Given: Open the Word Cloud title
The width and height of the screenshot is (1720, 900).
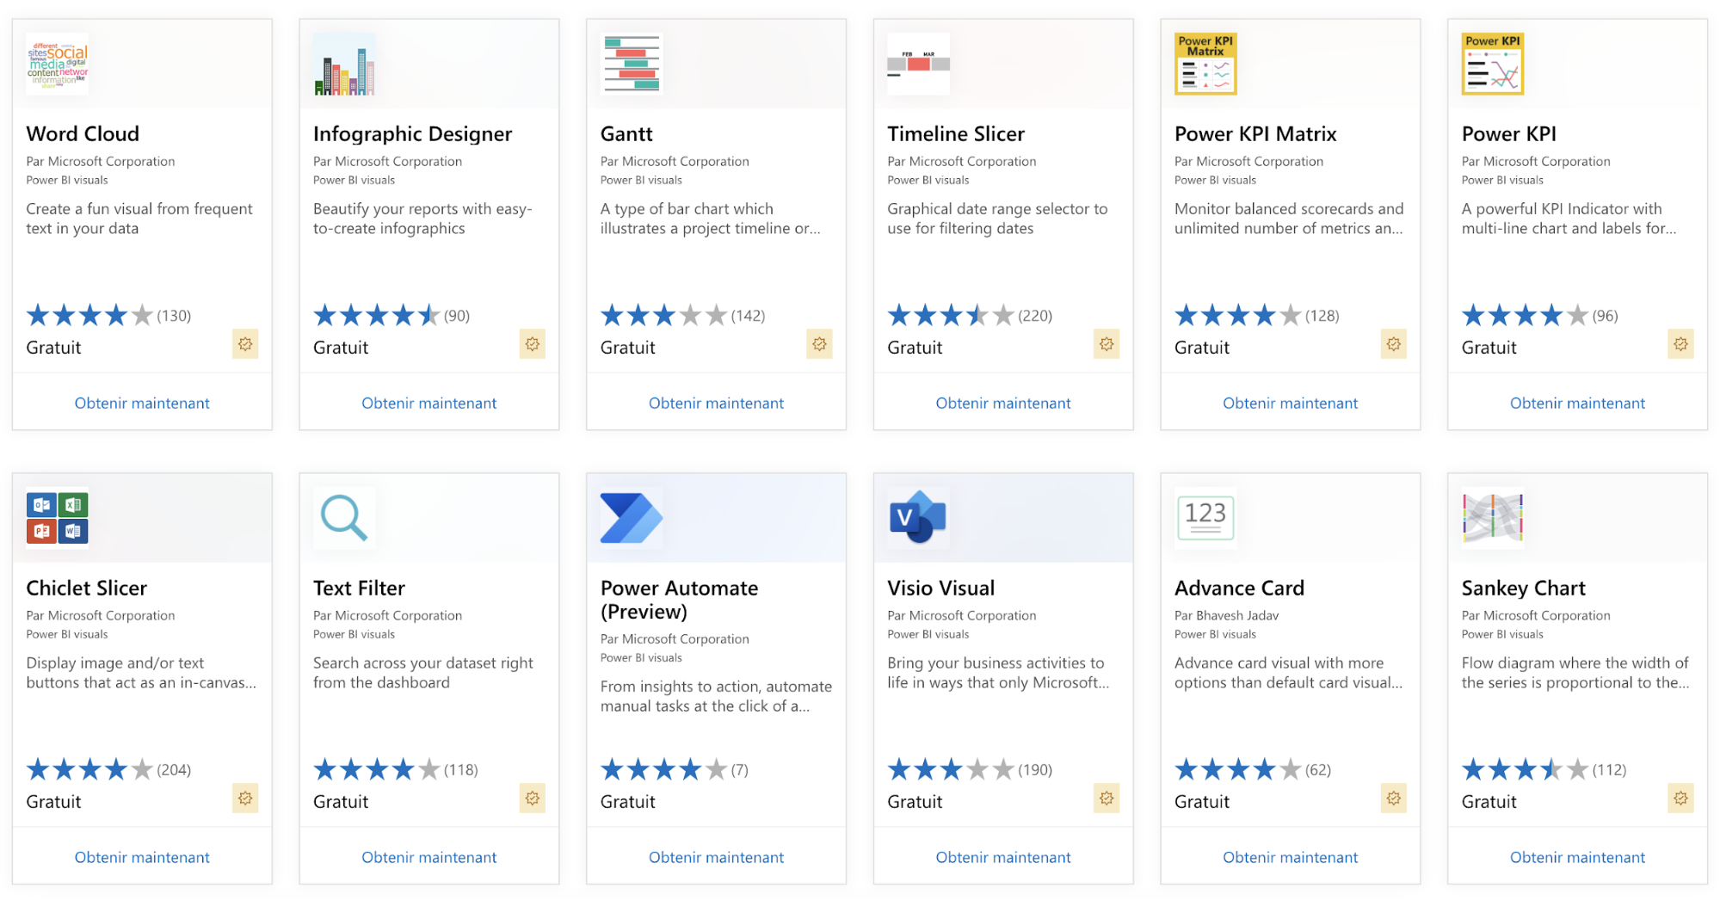Looking at the screenshot, I should pyautogui.click(x=83, y=134).
